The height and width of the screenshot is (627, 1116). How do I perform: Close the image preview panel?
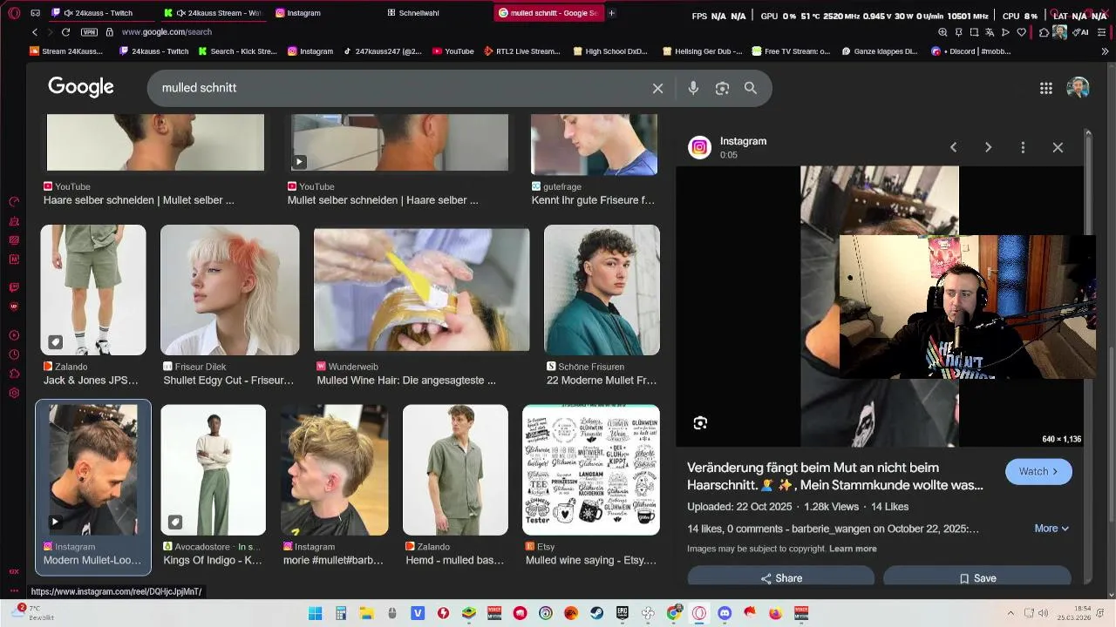point(1058,147)
